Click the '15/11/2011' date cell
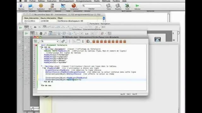The height and width of the screenshot is (113, 202). pos(30,21)
